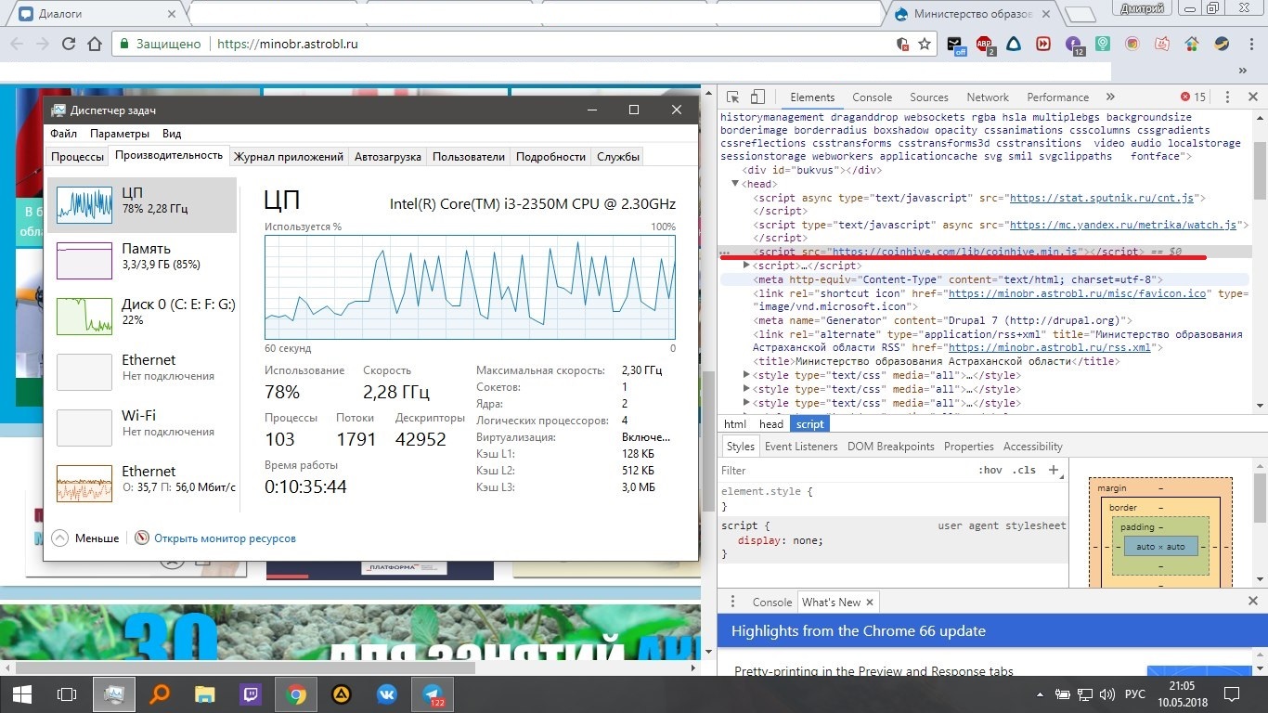The height and width of the screenshot is (713, 1268).
Task: Open the AIMP player from the taskbar
Action: click(x=342, y=694)
